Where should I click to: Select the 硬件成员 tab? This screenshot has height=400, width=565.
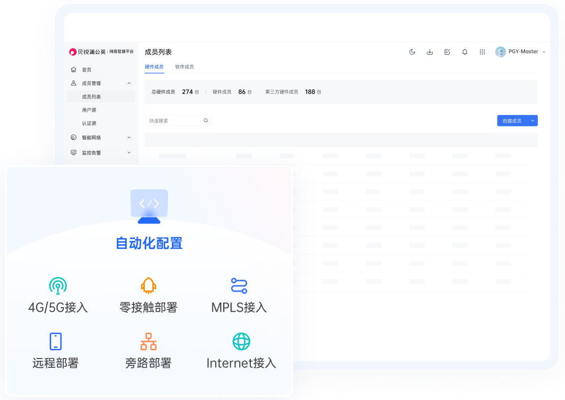(x=154, y=67)
